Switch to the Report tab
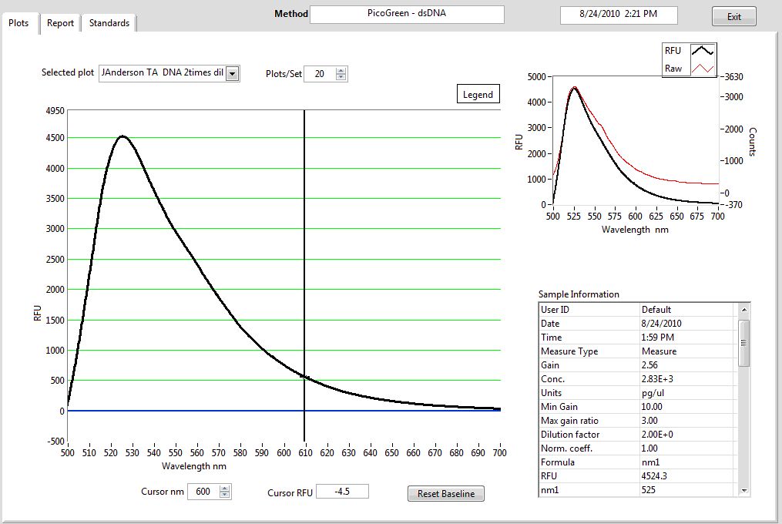This screenshot has width=782, height=524. pos(60,23)
